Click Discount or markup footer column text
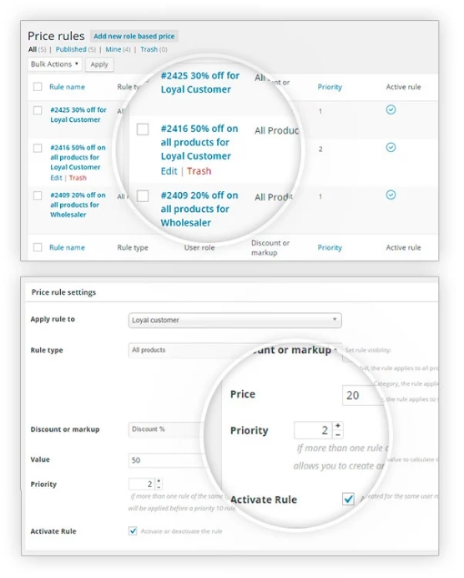Image resolution: width=464 pixels, height=578 pixels. pos(270,248)
